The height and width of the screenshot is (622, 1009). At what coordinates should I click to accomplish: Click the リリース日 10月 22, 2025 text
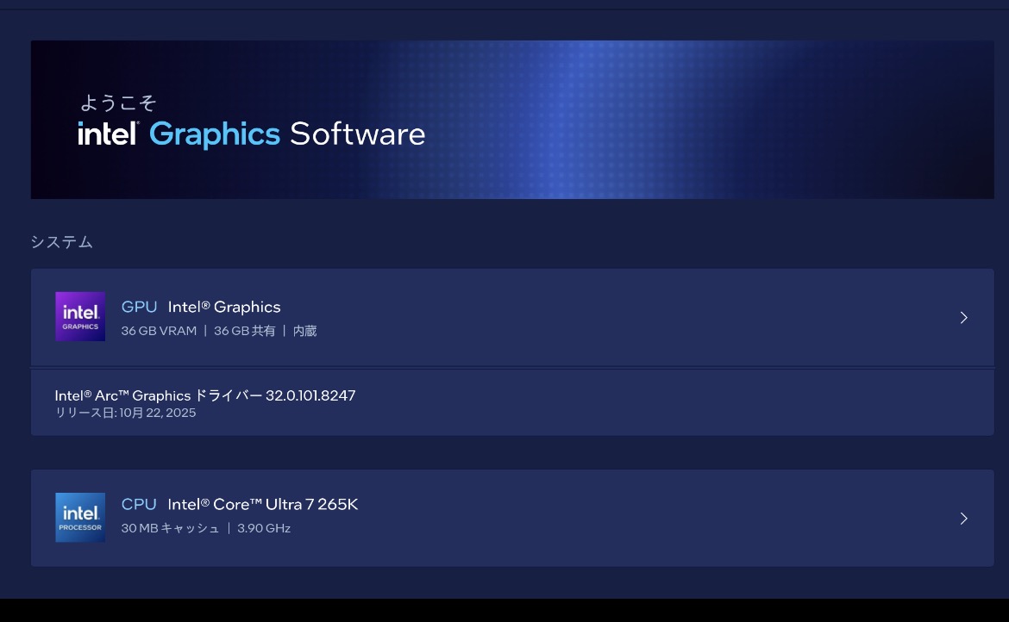tap(125, 413)
